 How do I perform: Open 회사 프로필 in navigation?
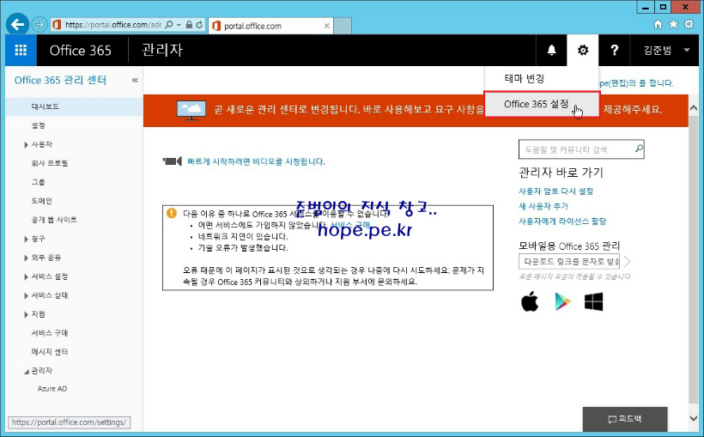[x=50, y=163]
